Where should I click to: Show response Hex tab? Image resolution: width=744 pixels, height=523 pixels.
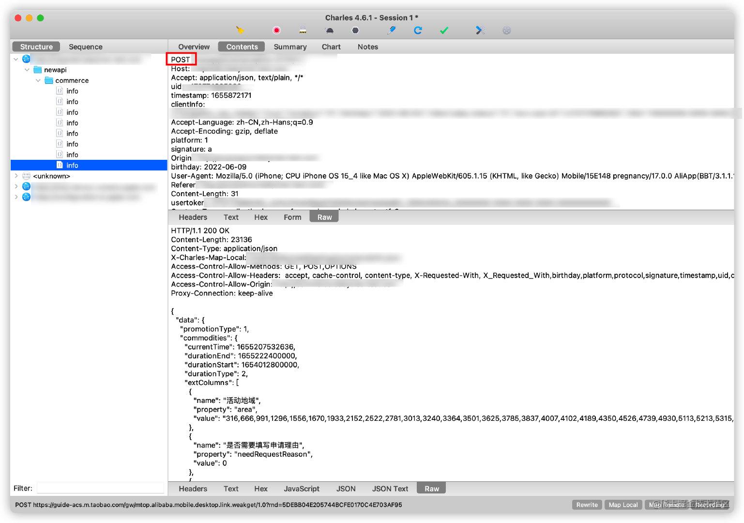pyautogui.click(x=261, y=489)
